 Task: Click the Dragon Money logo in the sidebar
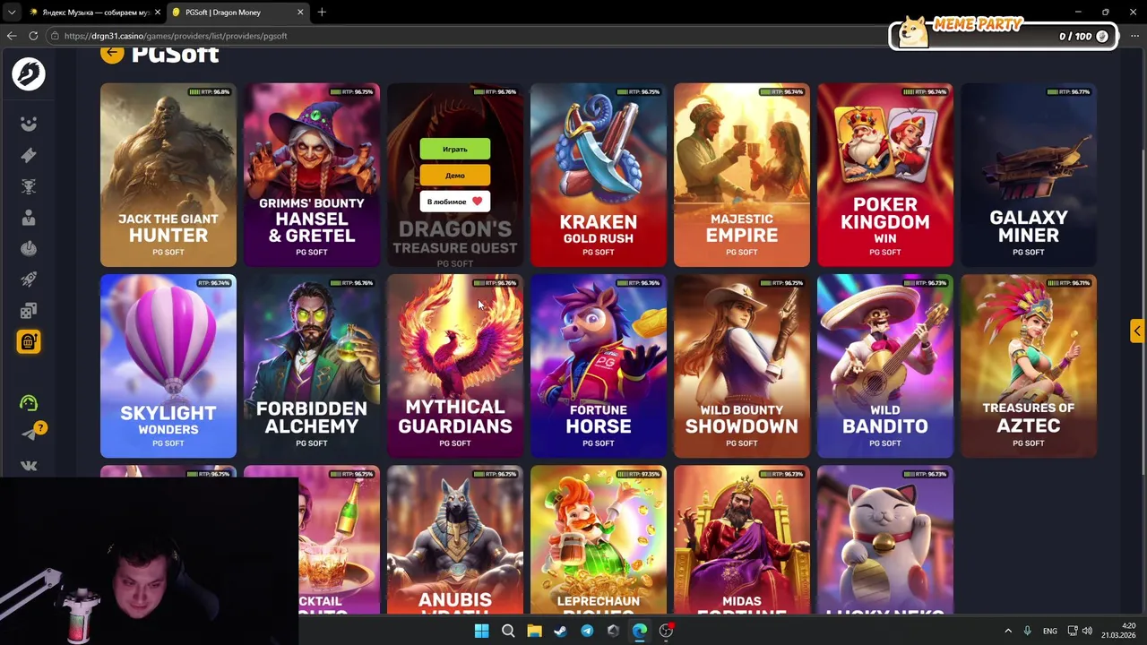coord(29,73)
